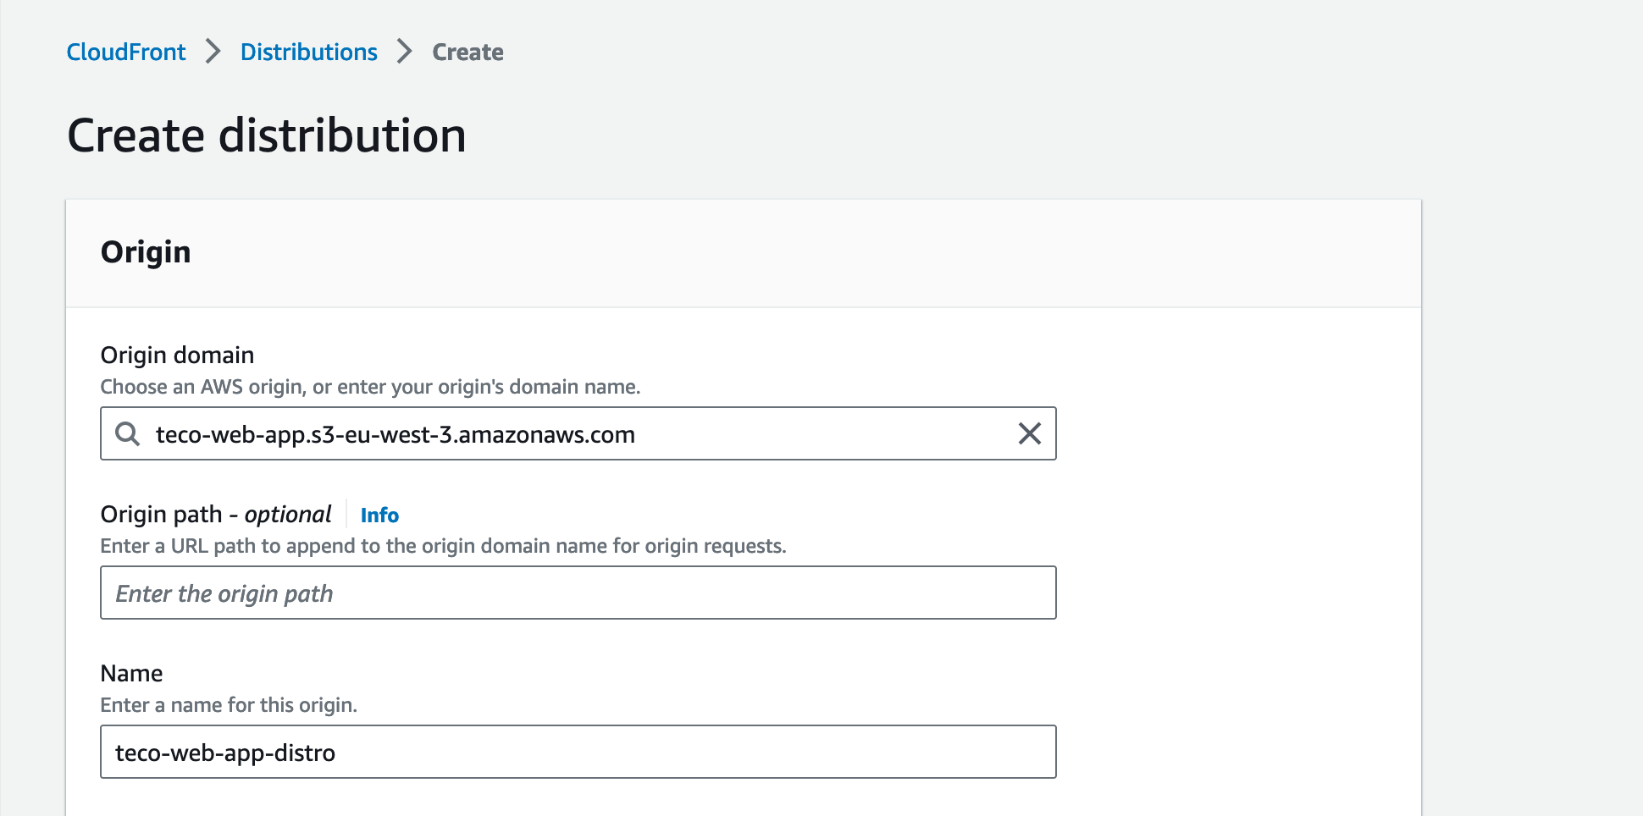Clear the Origin domain field with the X

point(1029,434)
